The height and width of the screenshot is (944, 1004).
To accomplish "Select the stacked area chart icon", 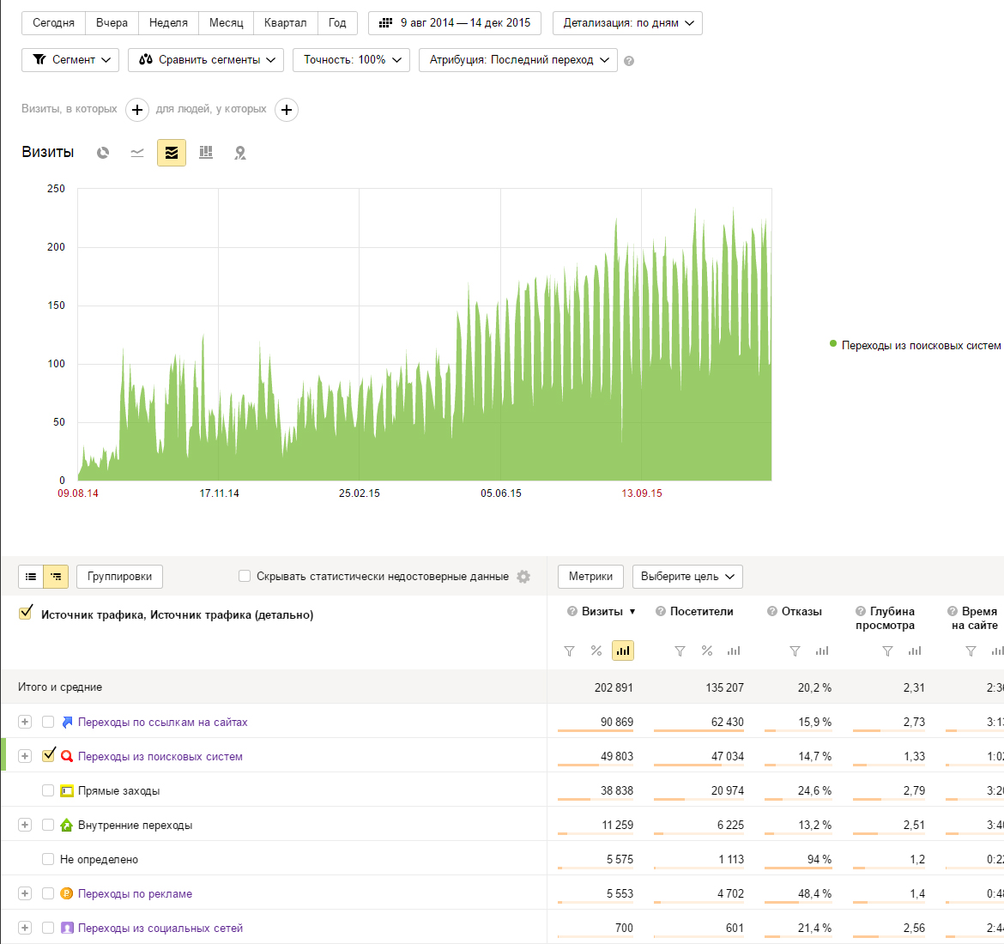I will 172,153.
